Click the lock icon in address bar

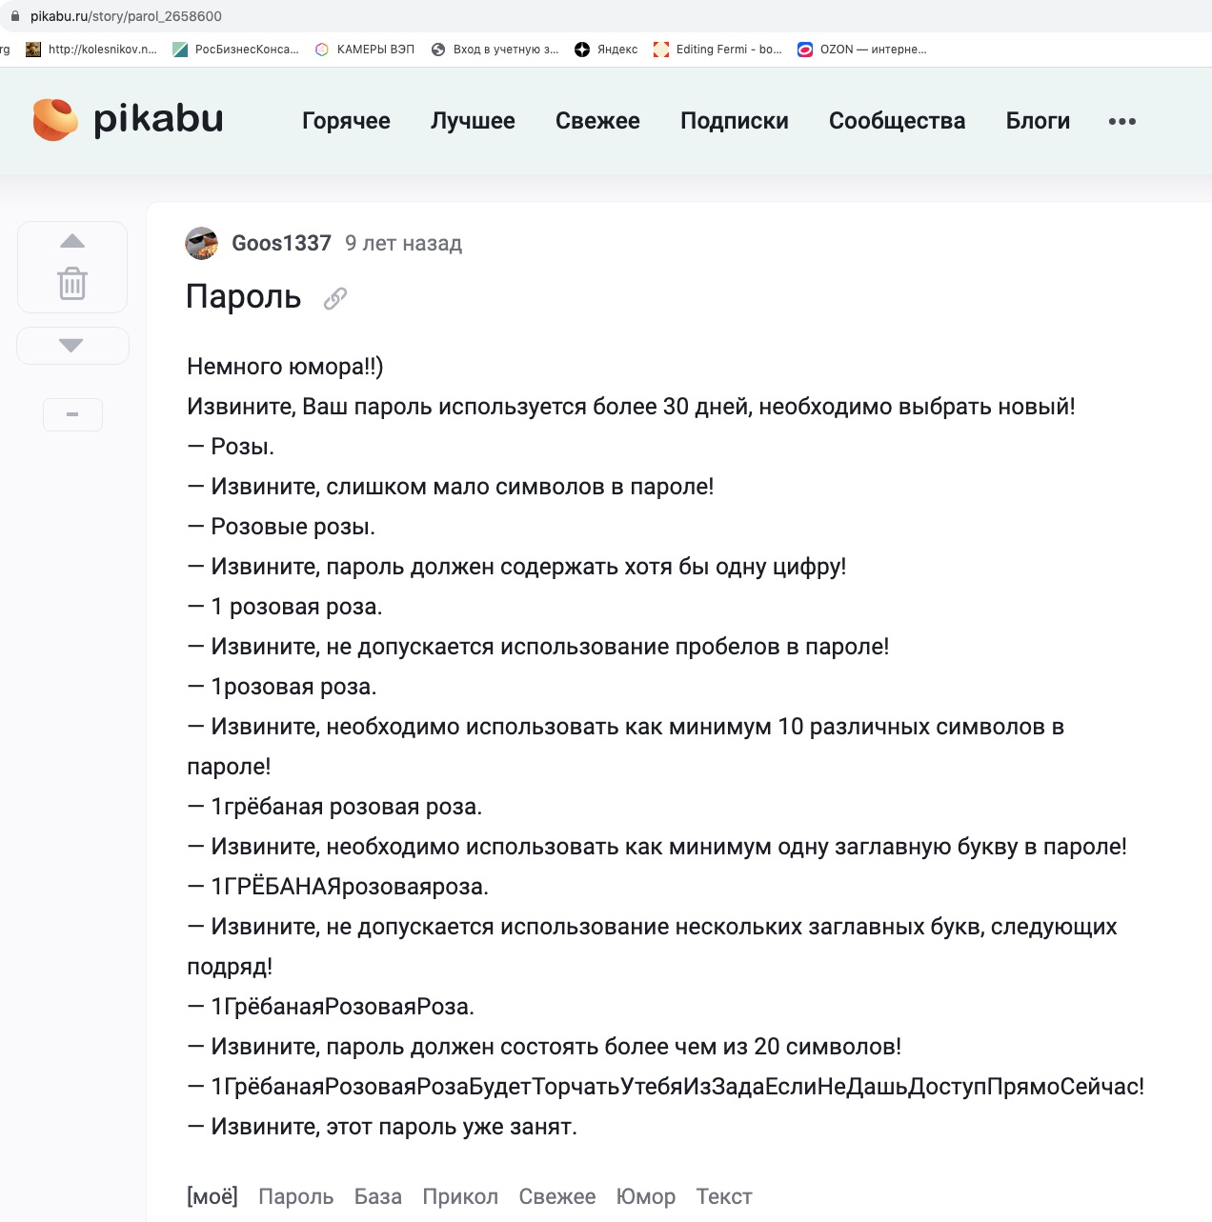pos(14,16)
